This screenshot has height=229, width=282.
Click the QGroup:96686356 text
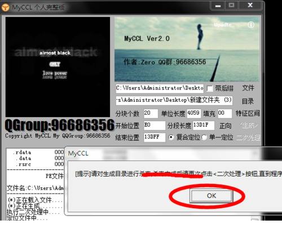click(x=59, y=125)
